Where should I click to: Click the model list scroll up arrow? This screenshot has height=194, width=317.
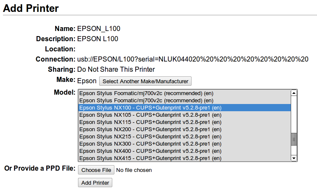point(294,93)
